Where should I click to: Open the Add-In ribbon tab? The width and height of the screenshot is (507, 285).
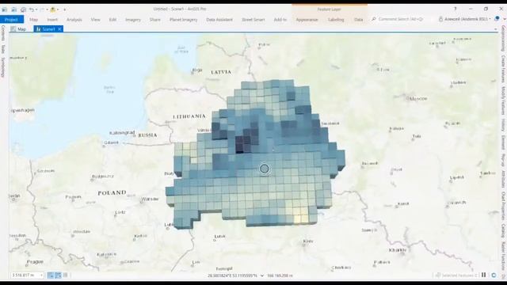click(x=280, y=19)
